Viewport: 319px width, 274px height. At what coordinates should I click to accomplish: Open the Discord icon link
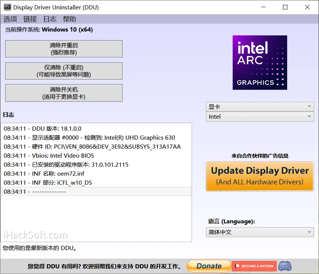285,266
